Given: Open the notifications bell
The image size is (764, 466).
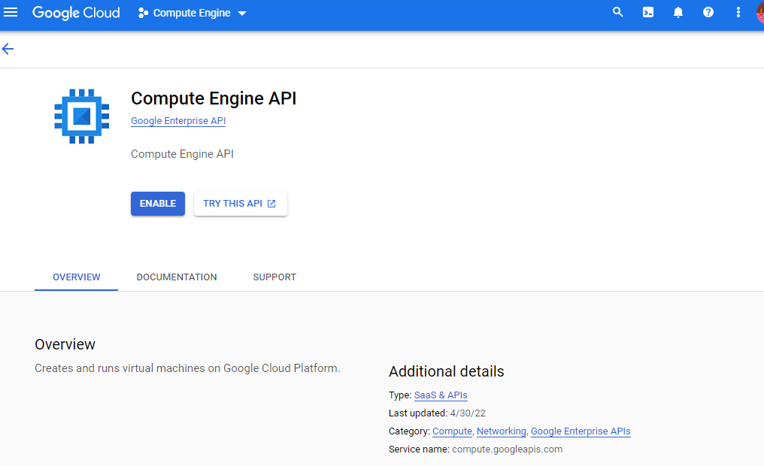Looking at the screenshot, I should tap(678, 13).
